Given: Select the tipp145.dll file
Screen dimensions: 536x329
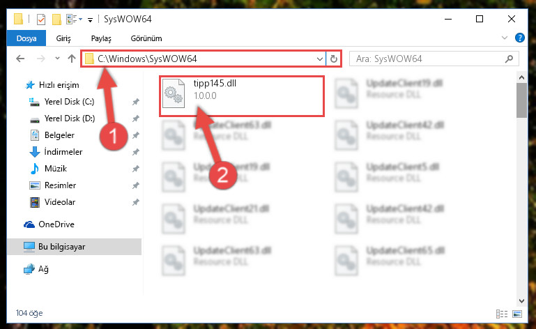Looking at the screenshot, I should pyautogui.click(x=241, y=96).
